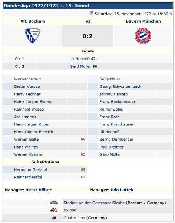This screenshot has height=223, width=175.
Task: Click the stadium icon near venue name
Action: pos(54,203)
